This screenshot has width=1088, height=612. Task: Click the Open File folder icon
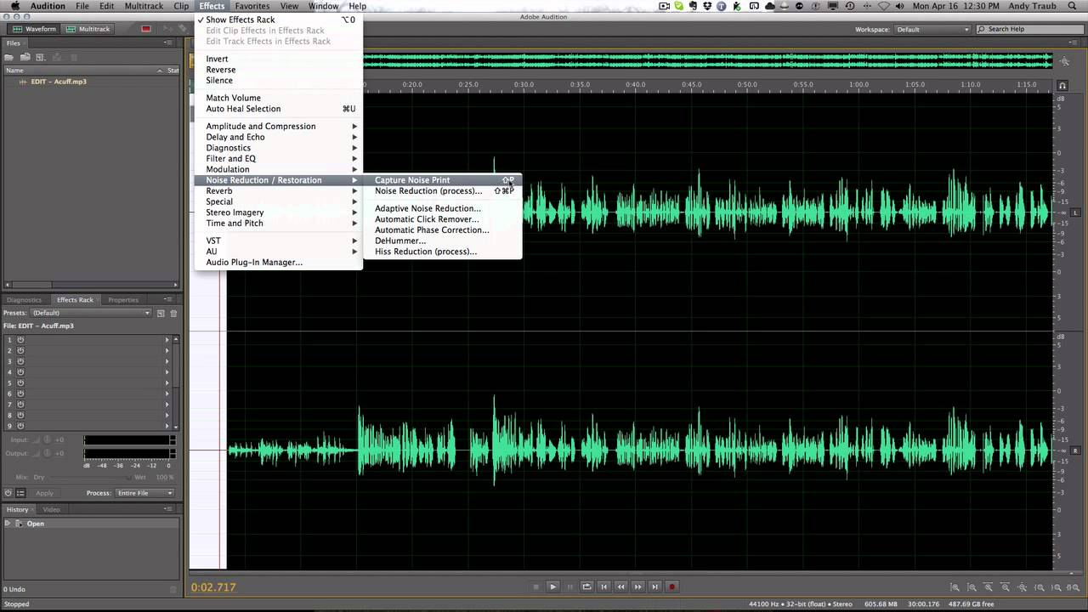tap(10, 57)
